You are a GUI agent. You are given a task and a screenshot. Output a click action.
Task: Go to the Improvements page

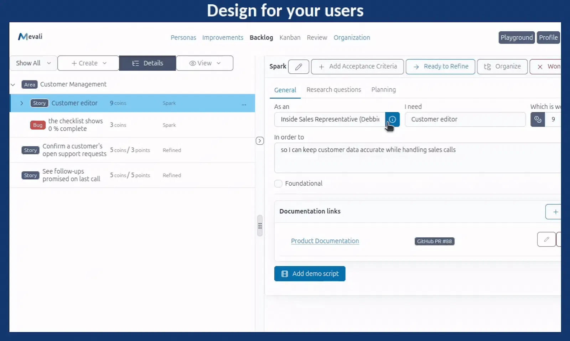tap(223, 37)
